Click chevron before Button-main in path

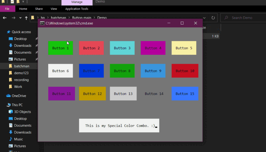(x=69, y=18)
